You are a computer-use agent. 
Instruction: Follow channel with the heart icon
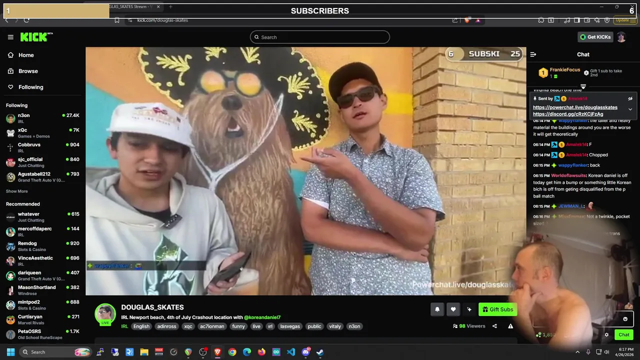[453, 309]
